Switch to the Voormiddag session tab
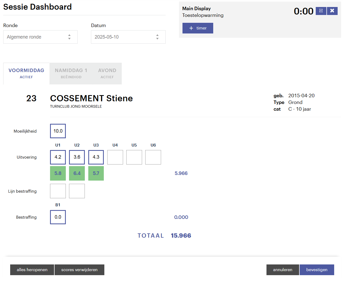 (x=26, y=73)
